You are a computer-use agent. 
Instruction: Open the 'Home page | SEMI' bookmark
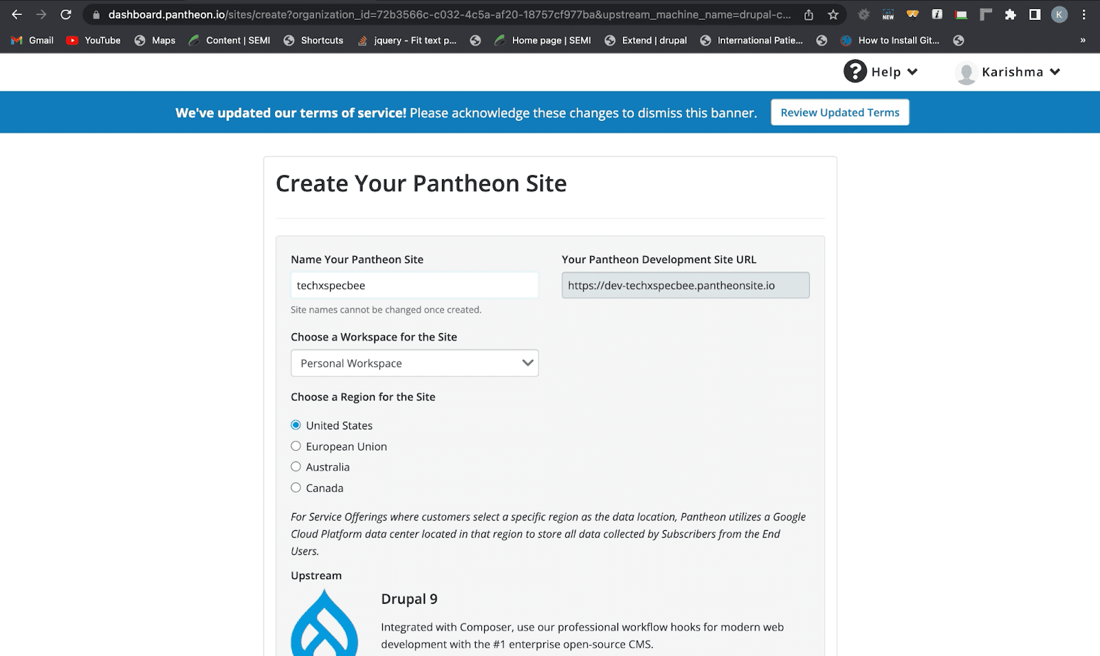542,41
